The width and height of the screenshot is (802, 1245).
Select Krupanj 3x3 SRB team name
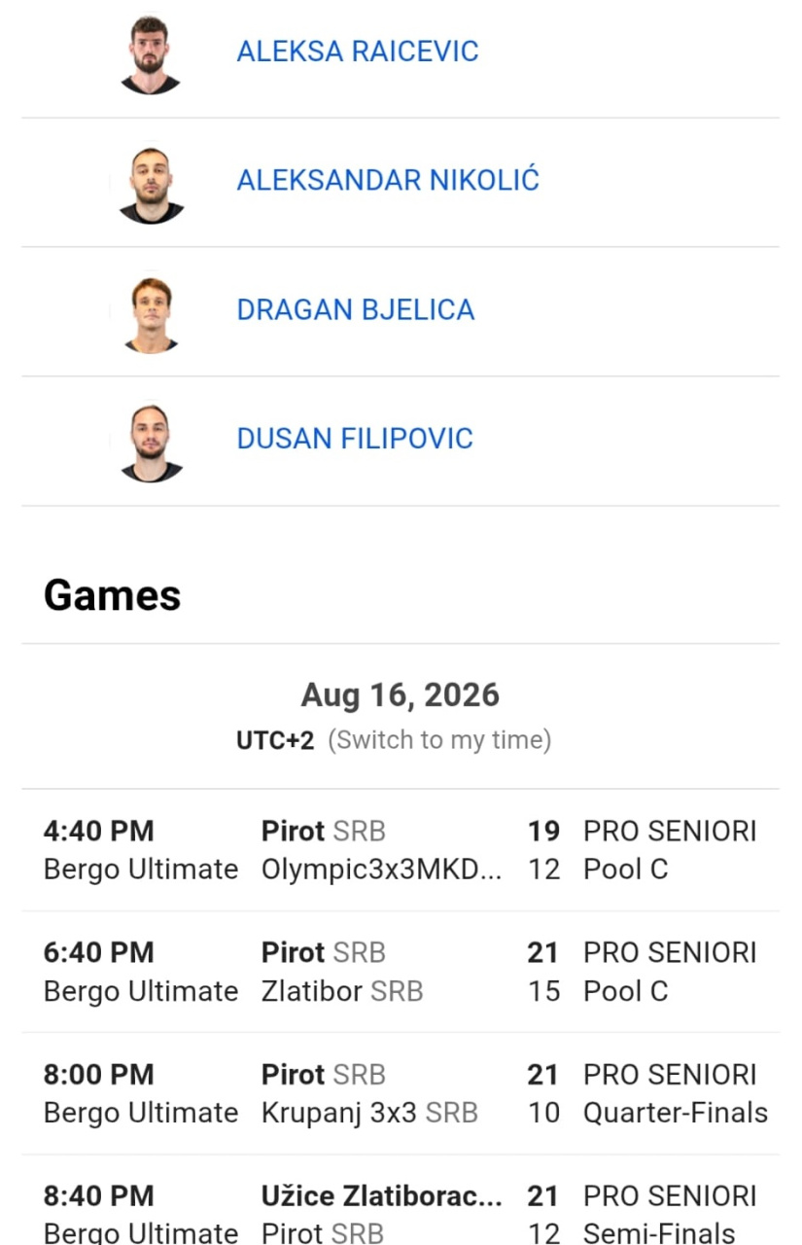pos(369,1113)
